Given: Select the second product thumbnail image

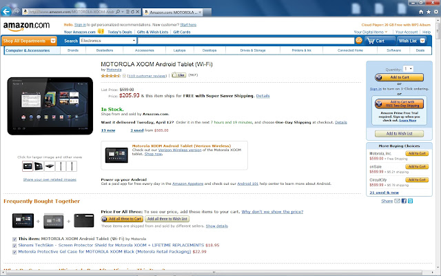Looking at the screenshot, I should coord(39,166).
